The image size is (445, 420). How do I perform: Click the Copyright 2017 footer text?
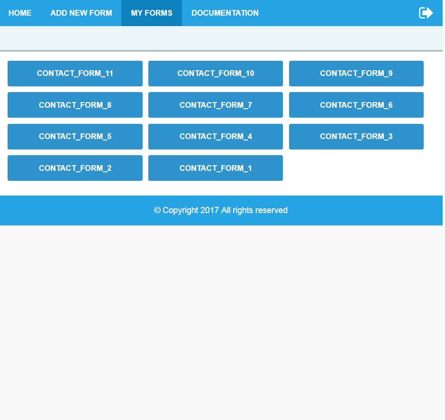click(x=221, y=210)
